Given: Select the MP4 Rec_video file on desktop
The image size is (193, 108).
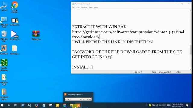Looking at the screenshot, I should [15, 35].
